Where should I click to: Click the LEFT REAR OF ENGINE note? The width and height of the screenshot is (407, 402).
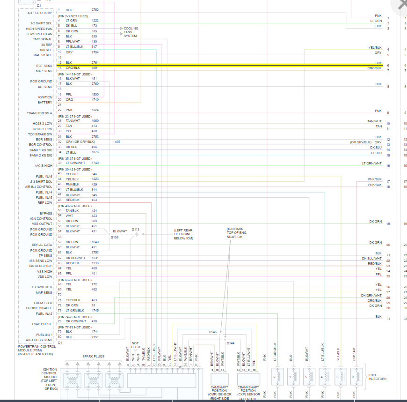(183, 234)
